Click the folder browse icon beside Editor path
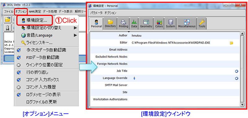The image size is (248, 118). click(x=231, y=43)
